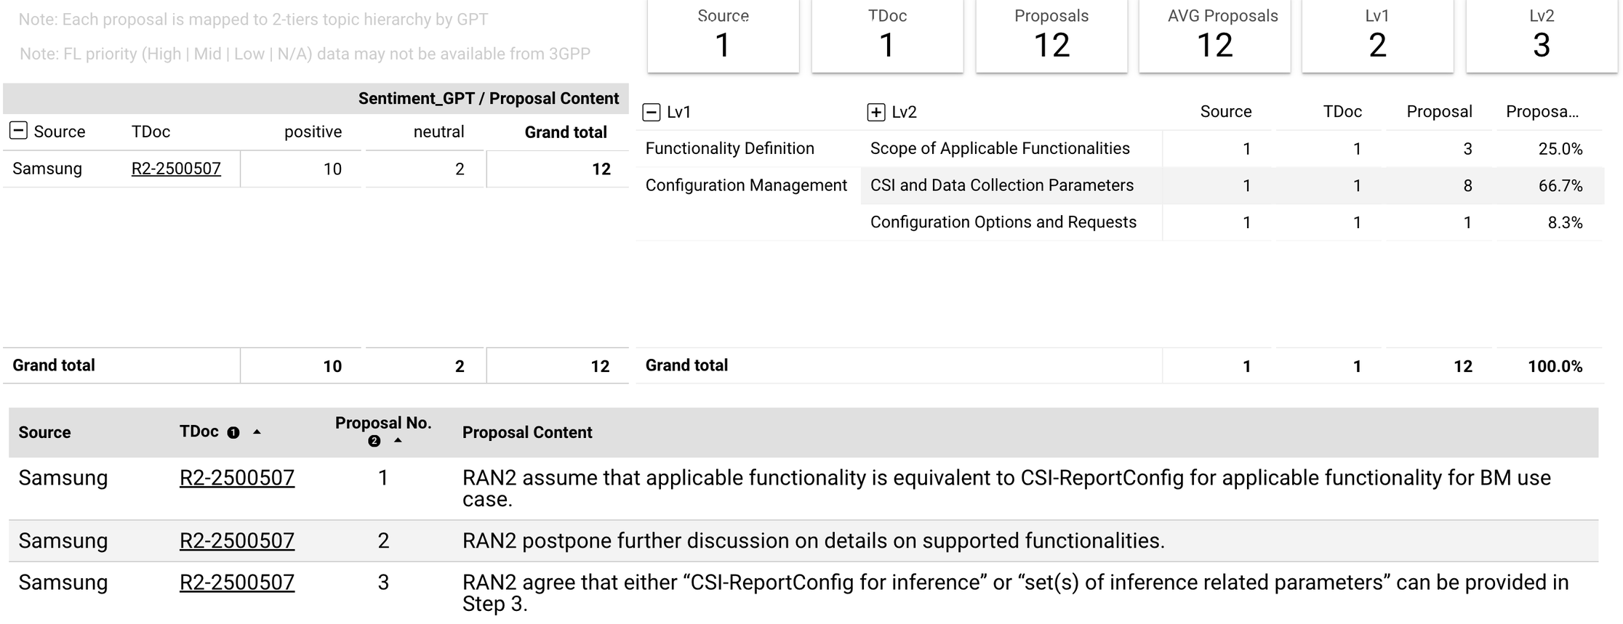Collapse the Lv1 minus icon
1623x624 pixels.
coord(652,112)
